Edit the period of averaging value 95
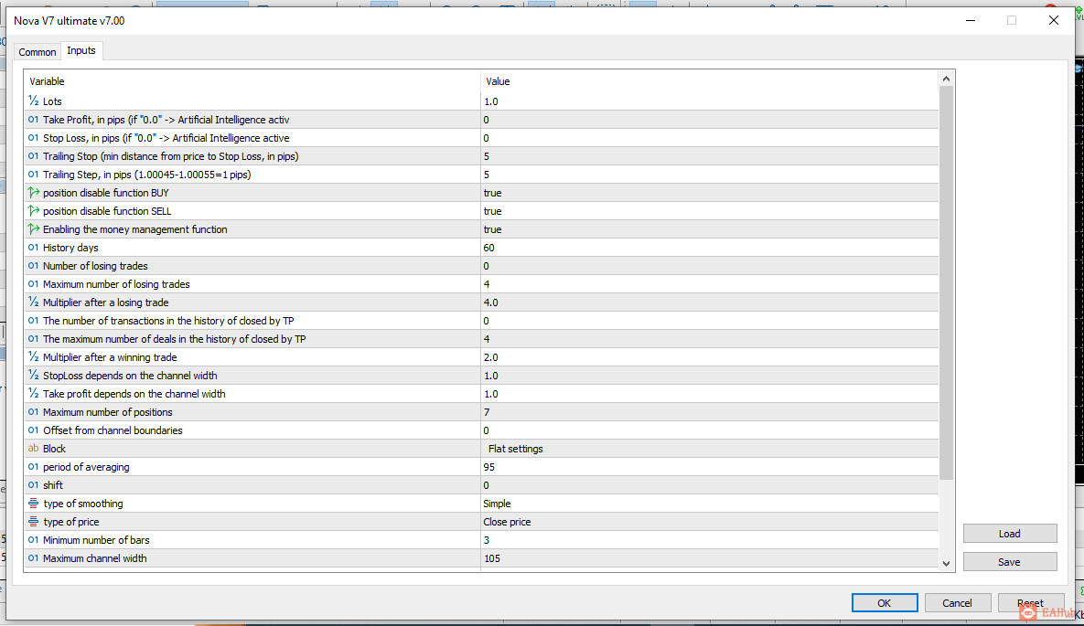1084x626 pixels. click(709, 467)
